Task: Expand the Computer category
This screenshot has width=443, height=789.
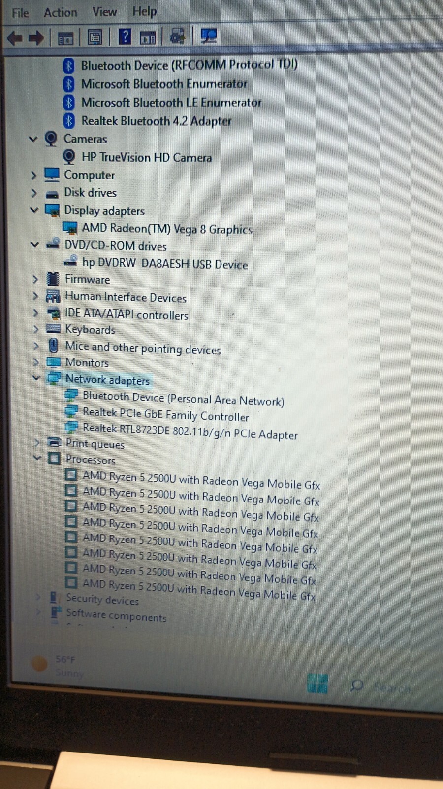Action: point(33,175)
